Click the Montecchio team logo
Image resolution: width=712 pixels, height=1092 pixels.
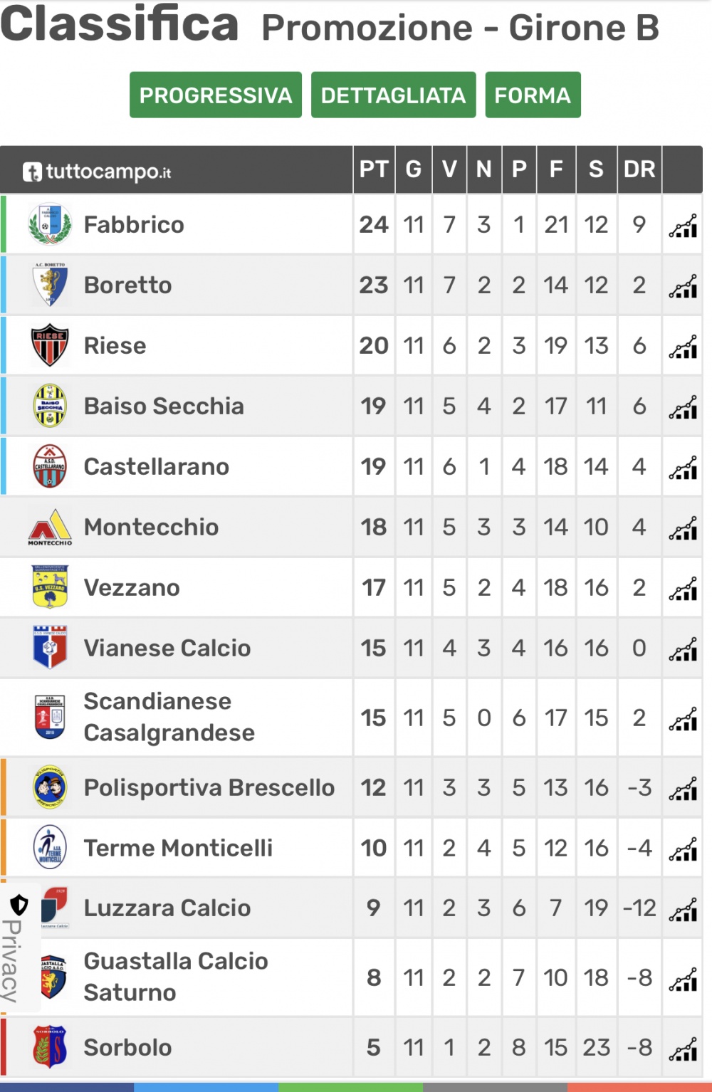pyautogui.click(x=50, y=527)
